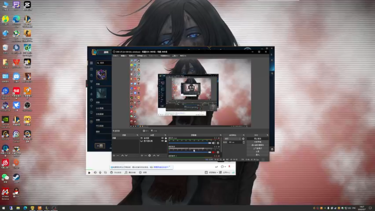The width and height of the screenshot is (375, 211).
Task: Select first champion thumbnail in League client
Action: pyautogui.click(x=101, y=75)
